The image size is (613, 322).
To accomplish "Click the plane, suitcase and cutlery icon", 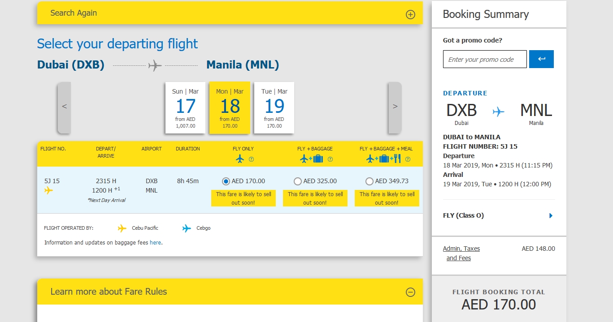I will [x=383, y=159].
